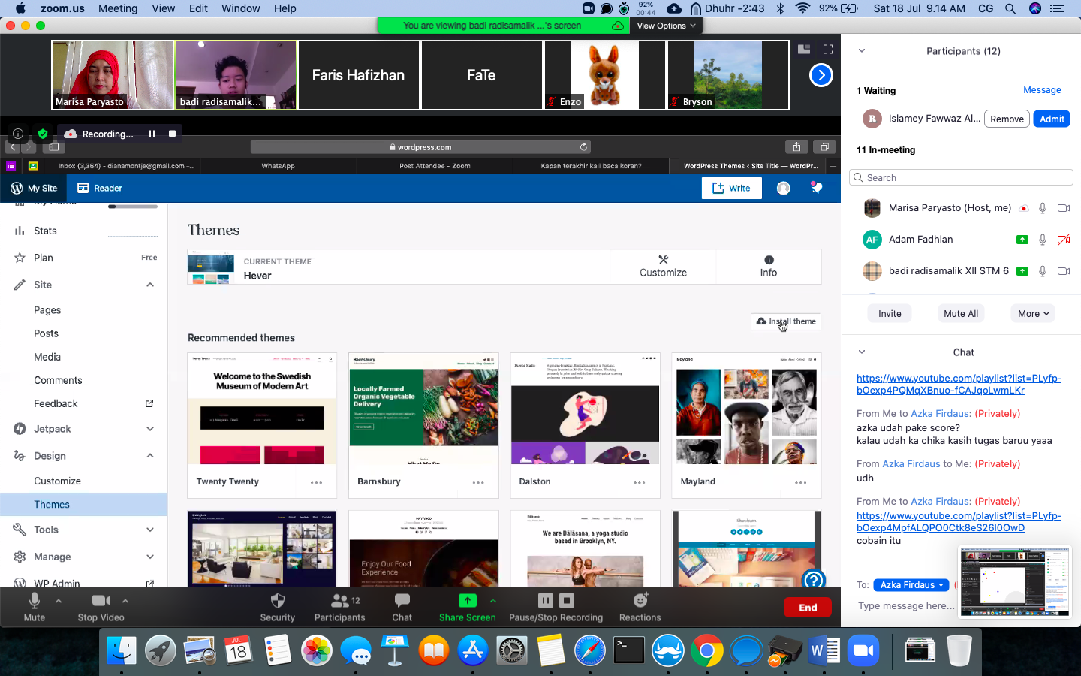This screenshot has width=1081, height=676.
Task: Toggle Marisa Paryasto's video camera icon
Action: tap(1064, 208)
